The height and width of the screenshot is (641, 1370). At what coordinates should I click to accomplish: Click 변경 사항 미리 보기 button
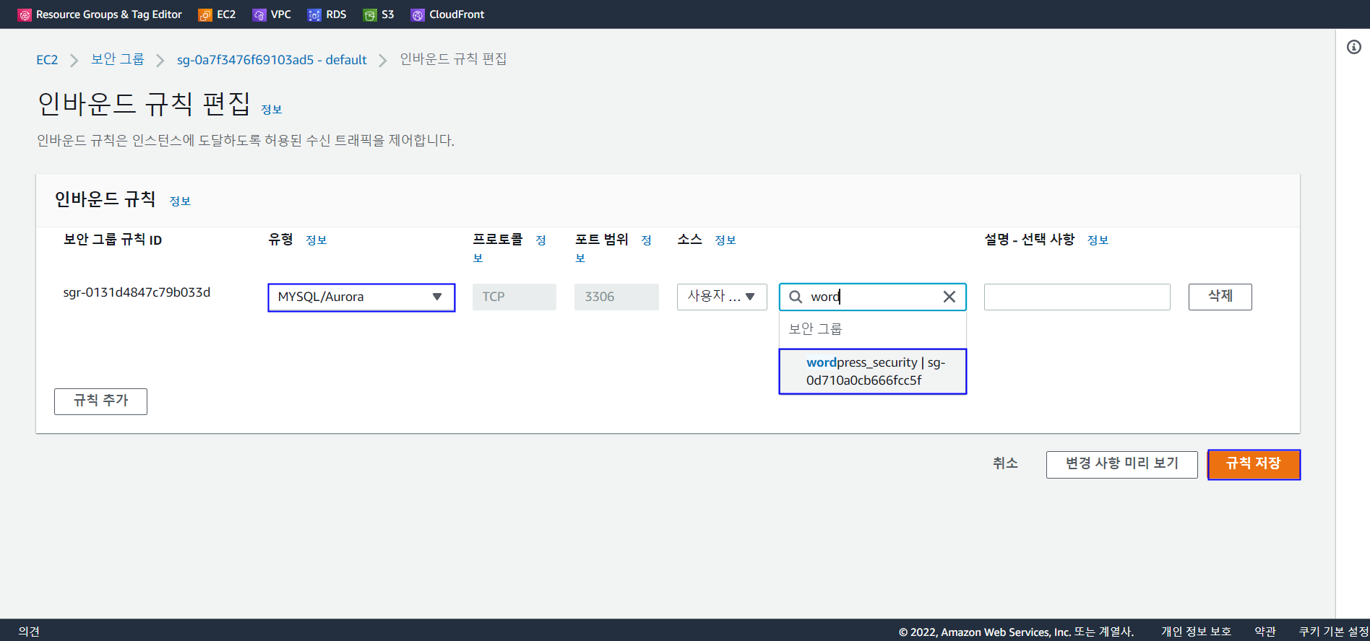point(1122,464)
